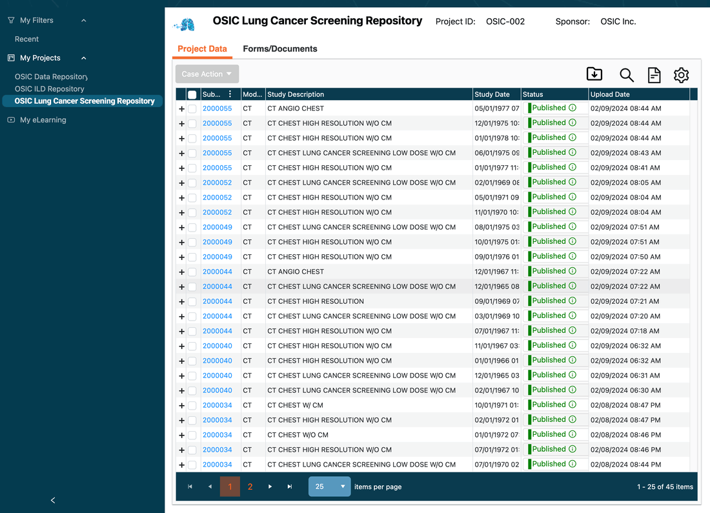Click the download icon in the toolbar

pyautogui.click(x=594, y=74)
